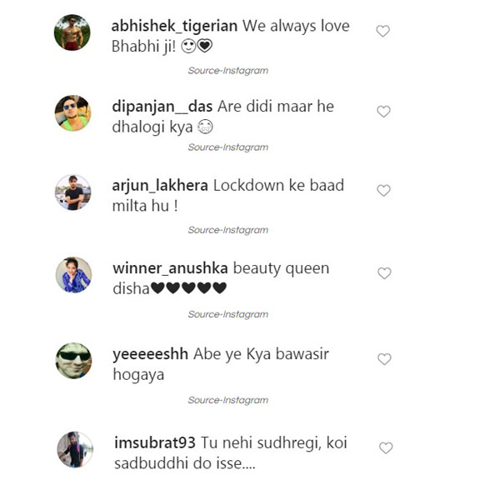The width and height of the screenshot is (500, 480).
Task: View arjun_lakhera's profile photo
Action: [73, 192]
